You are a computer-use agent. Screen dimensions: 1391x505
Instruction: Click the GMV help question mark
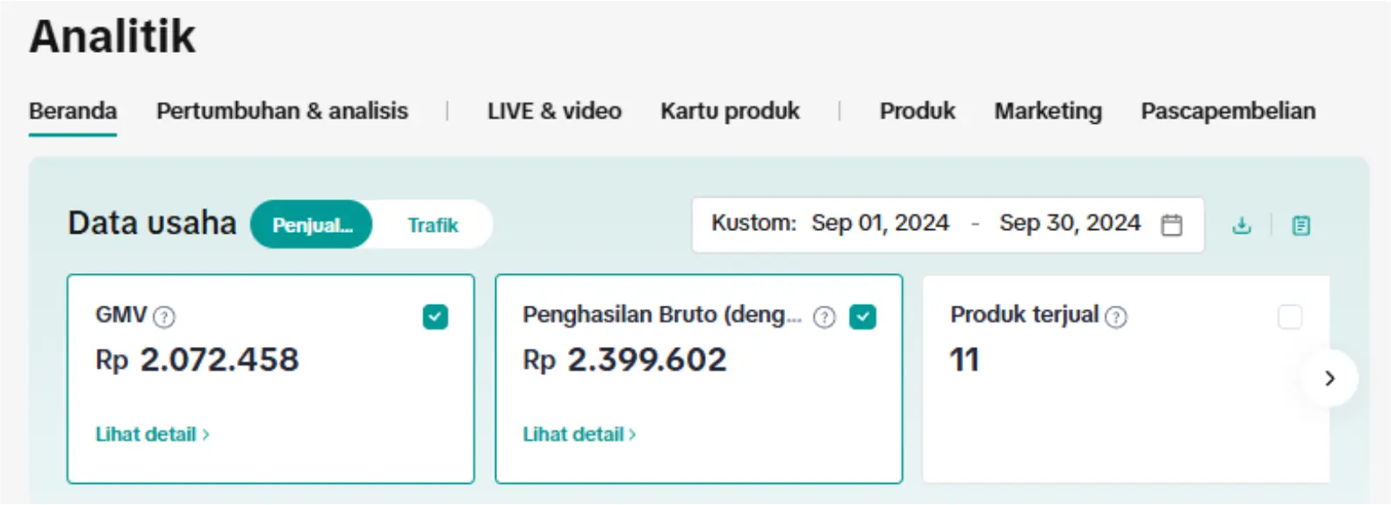tap(164, 317)
